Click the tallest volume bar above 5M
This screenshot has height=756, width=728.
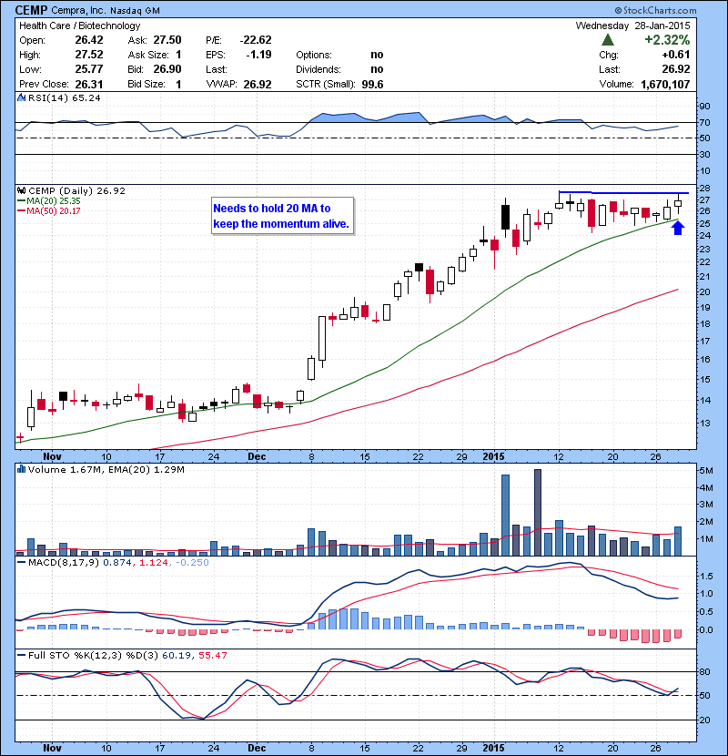click(x=538, y=513)
